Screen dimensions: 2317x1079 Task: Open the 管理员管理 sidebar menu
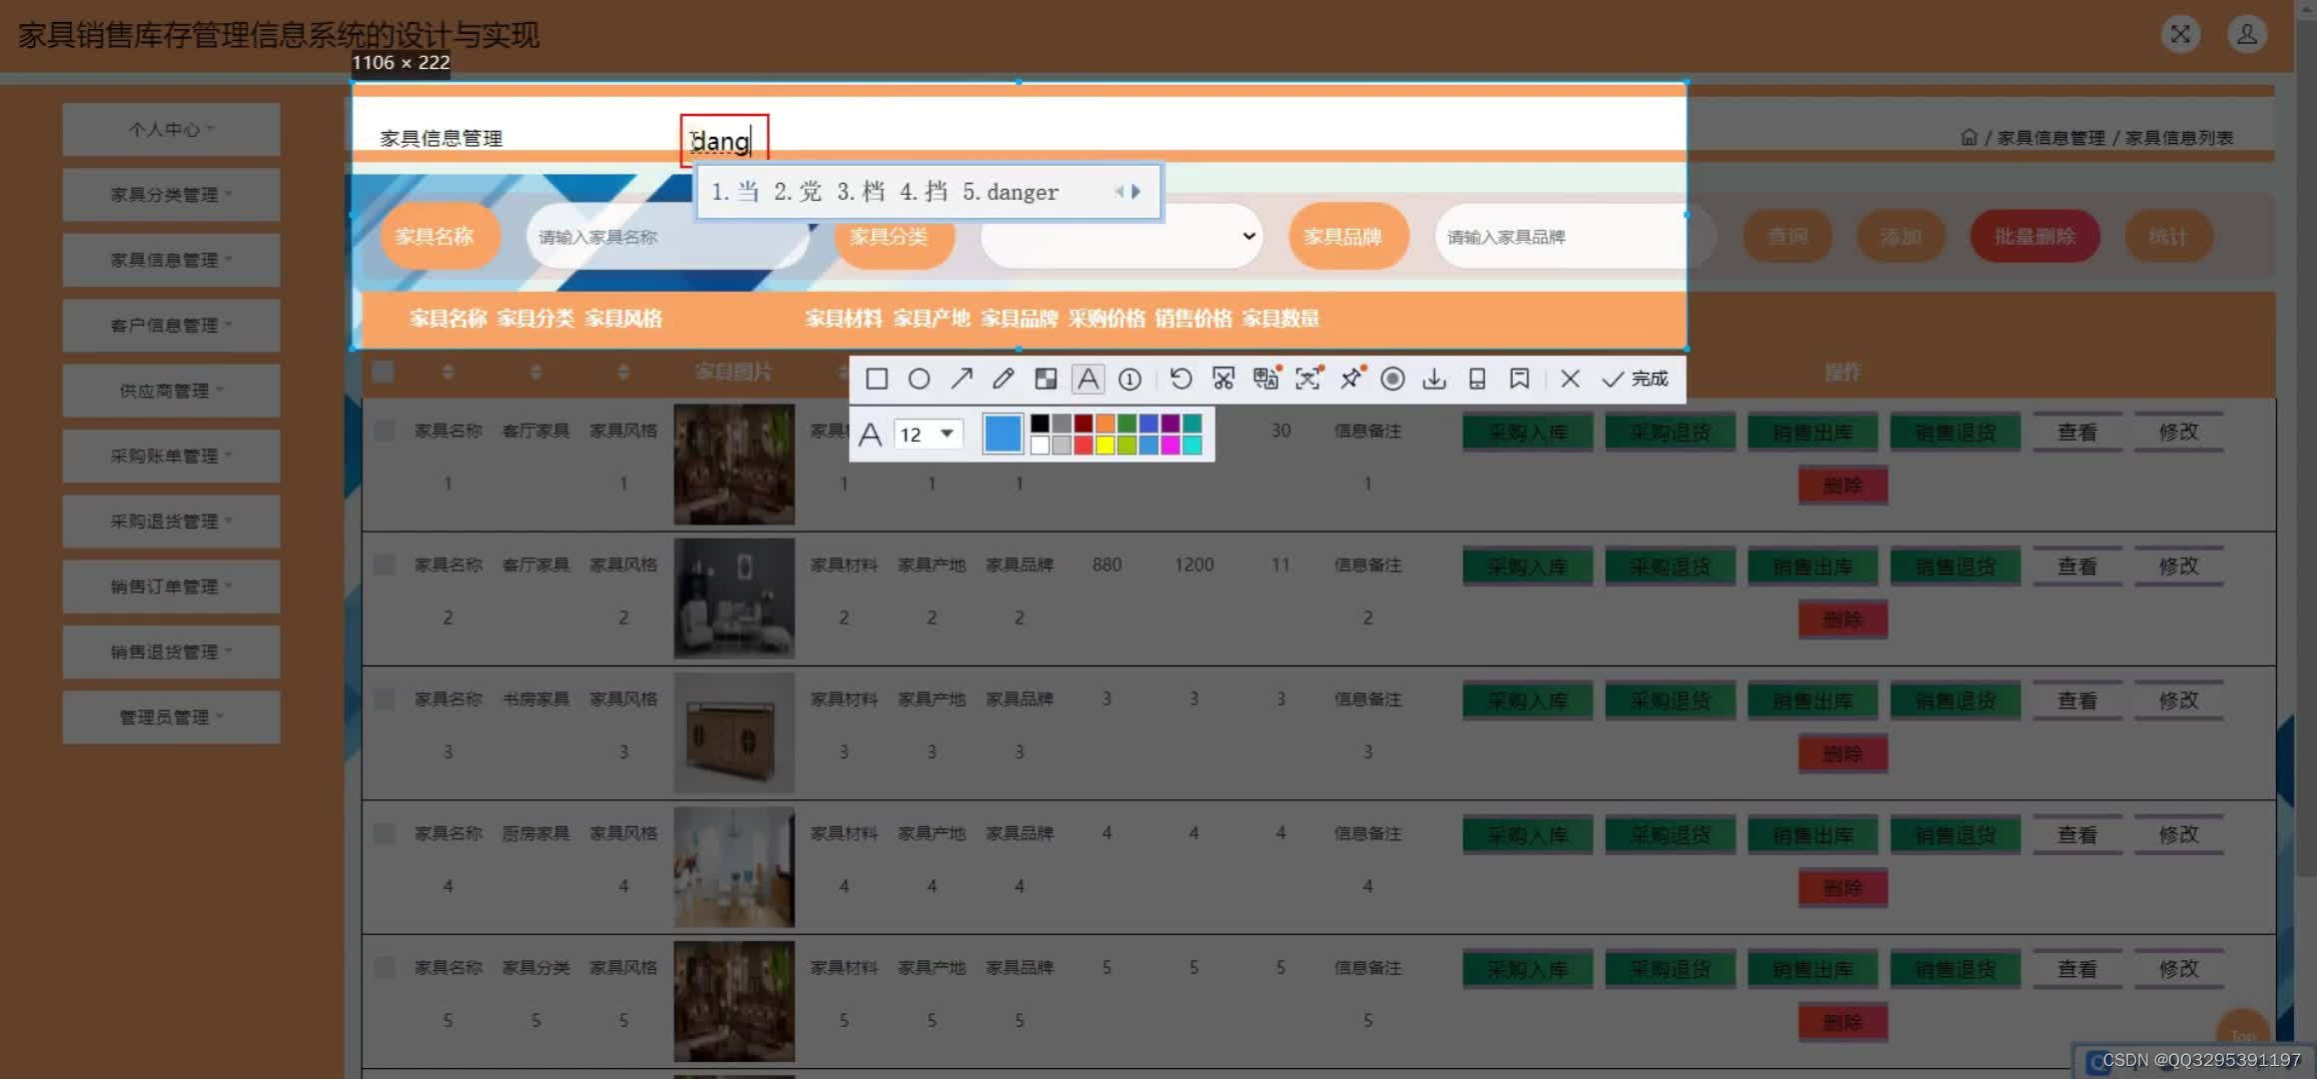pos(171,717)
